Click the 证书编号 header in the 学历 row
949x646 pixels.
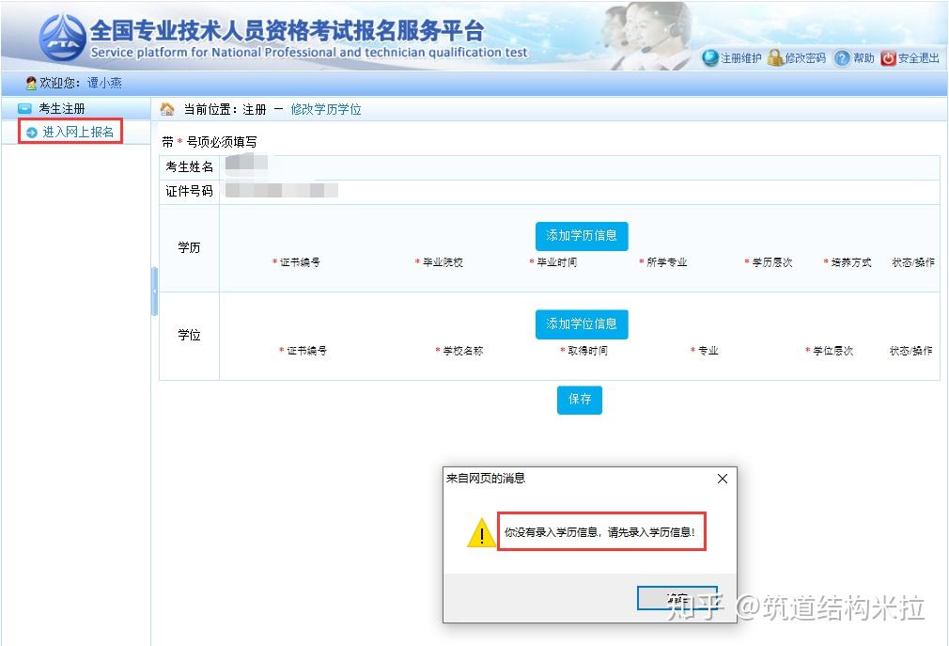(x=300, y=262)
